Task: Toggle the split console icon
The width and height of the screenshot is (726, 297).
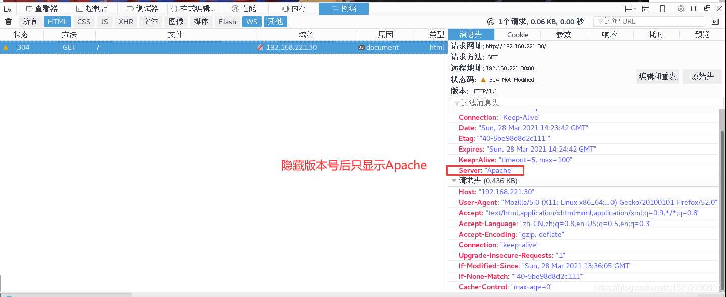Action: 646,9
